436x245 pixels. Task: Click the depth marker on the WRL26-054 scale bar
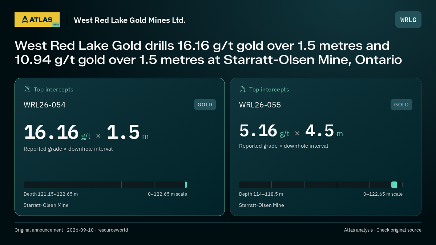coord(186,185)
